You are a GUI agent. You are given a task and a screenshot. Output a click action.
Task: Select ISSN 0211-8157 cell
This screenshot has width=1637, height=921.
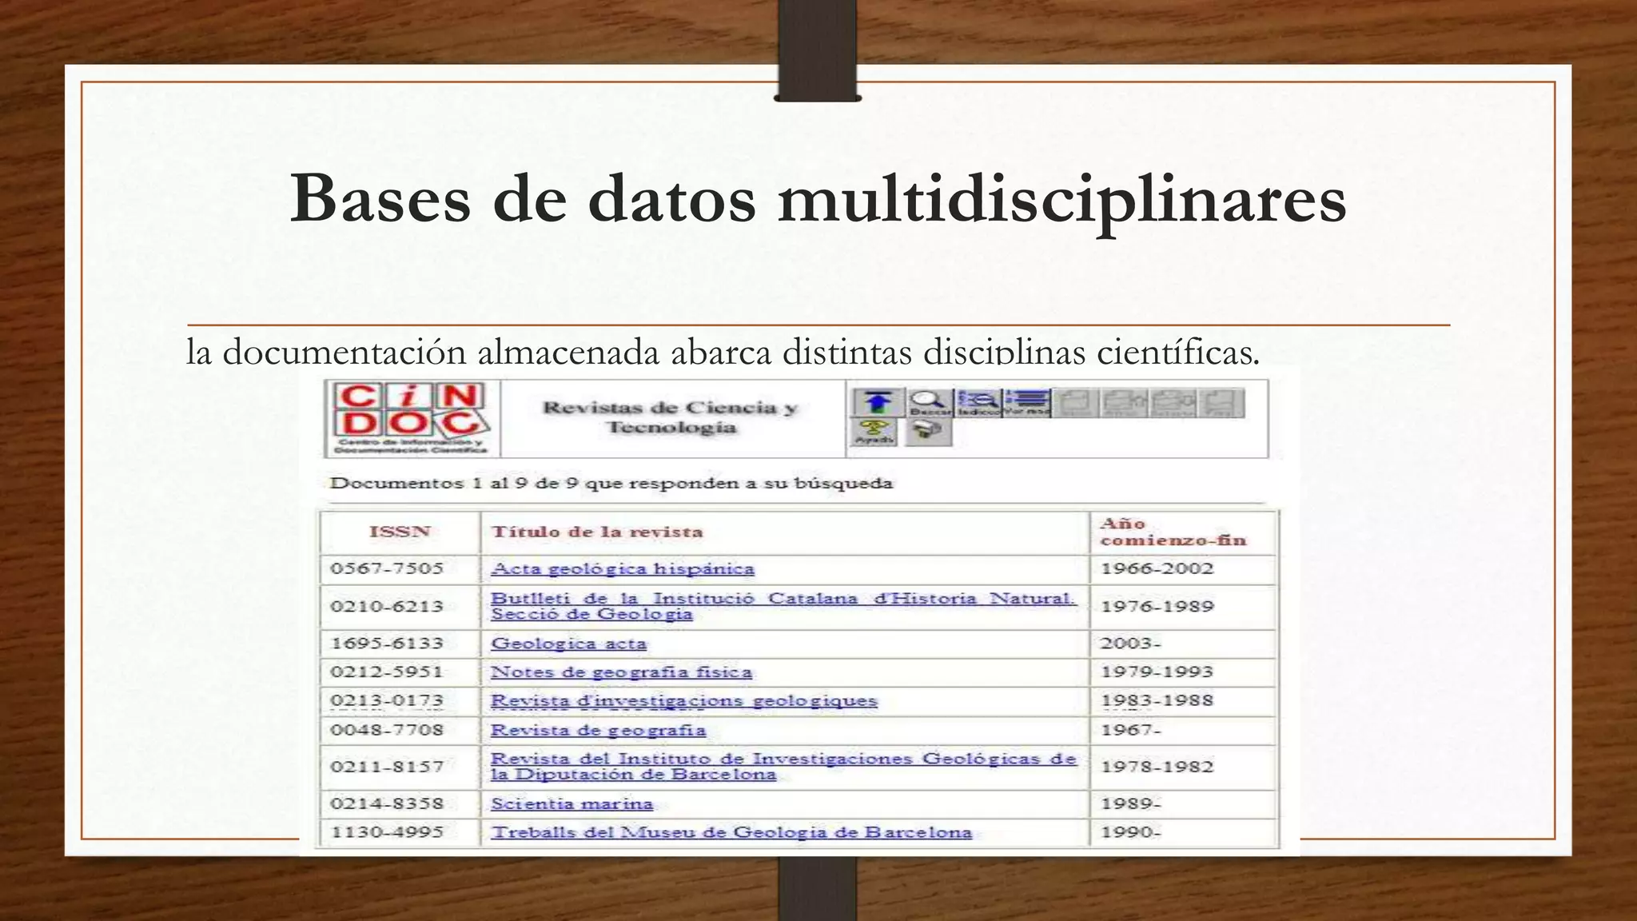click(400, 767)
